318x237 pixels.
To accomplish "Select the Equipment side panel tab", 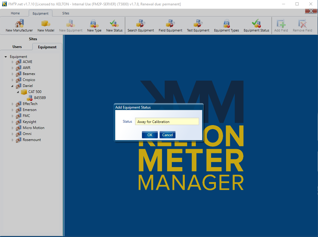I will pos(47,47).
